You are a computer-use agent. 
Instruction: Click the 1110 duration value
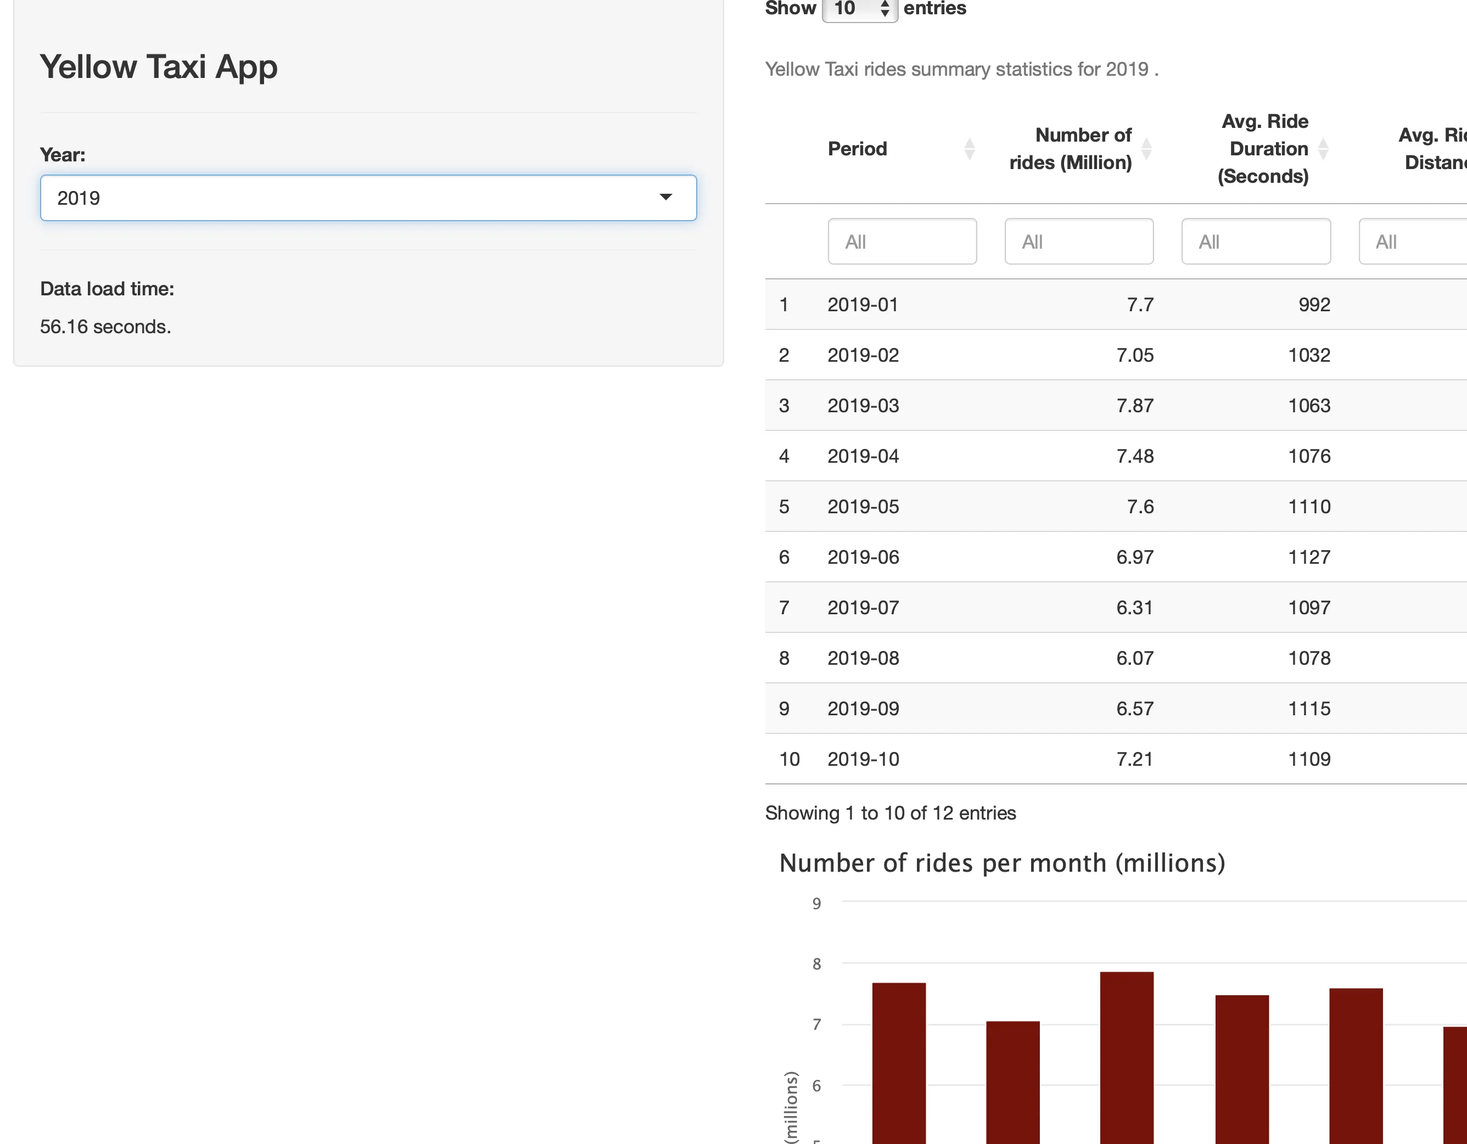[1309, 507]
